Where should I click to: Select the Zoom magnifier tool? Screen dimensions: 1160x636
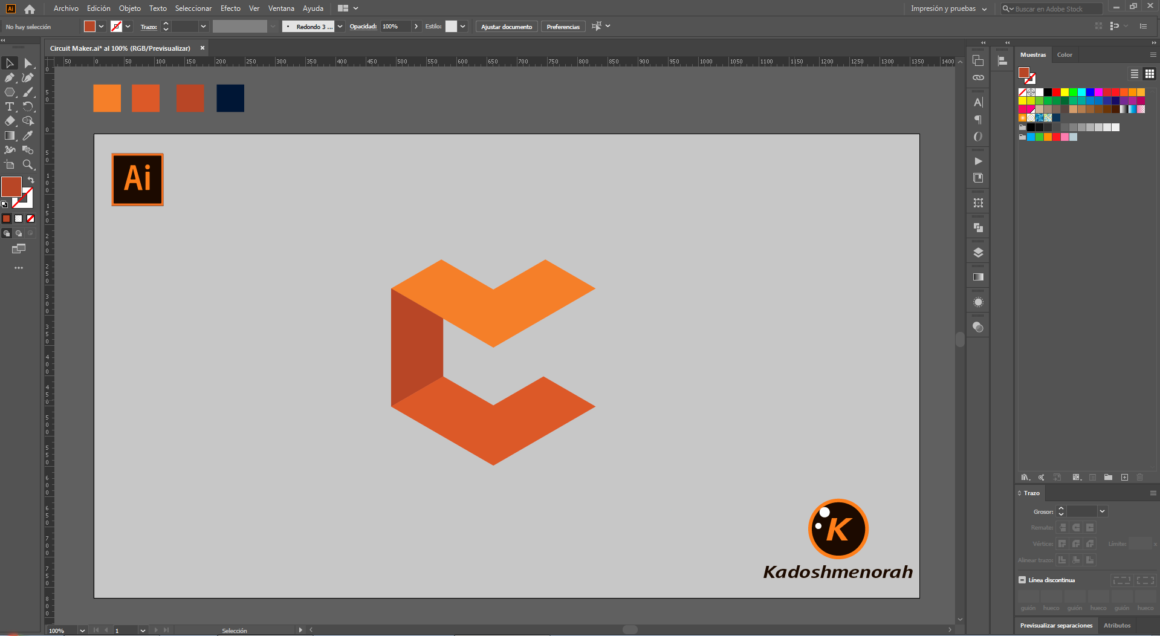(28, 164)
